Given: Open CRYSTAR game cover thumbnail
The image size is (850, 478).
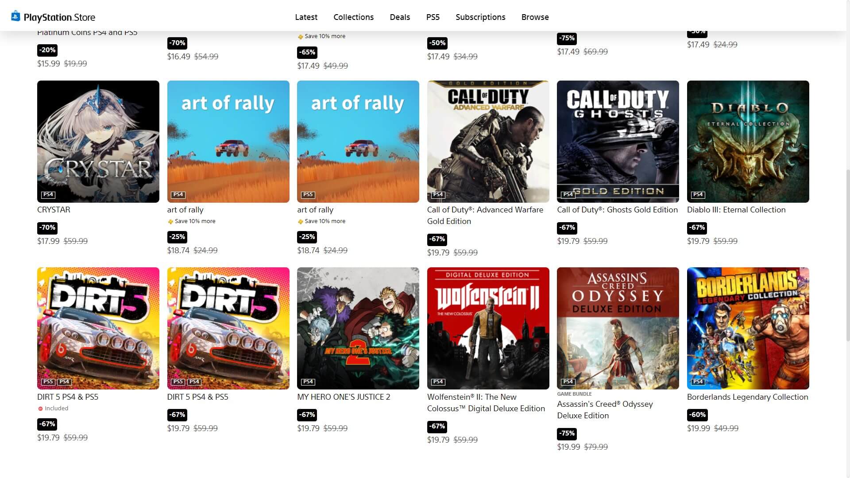Looking at the screenshot, I should [98, 142].
